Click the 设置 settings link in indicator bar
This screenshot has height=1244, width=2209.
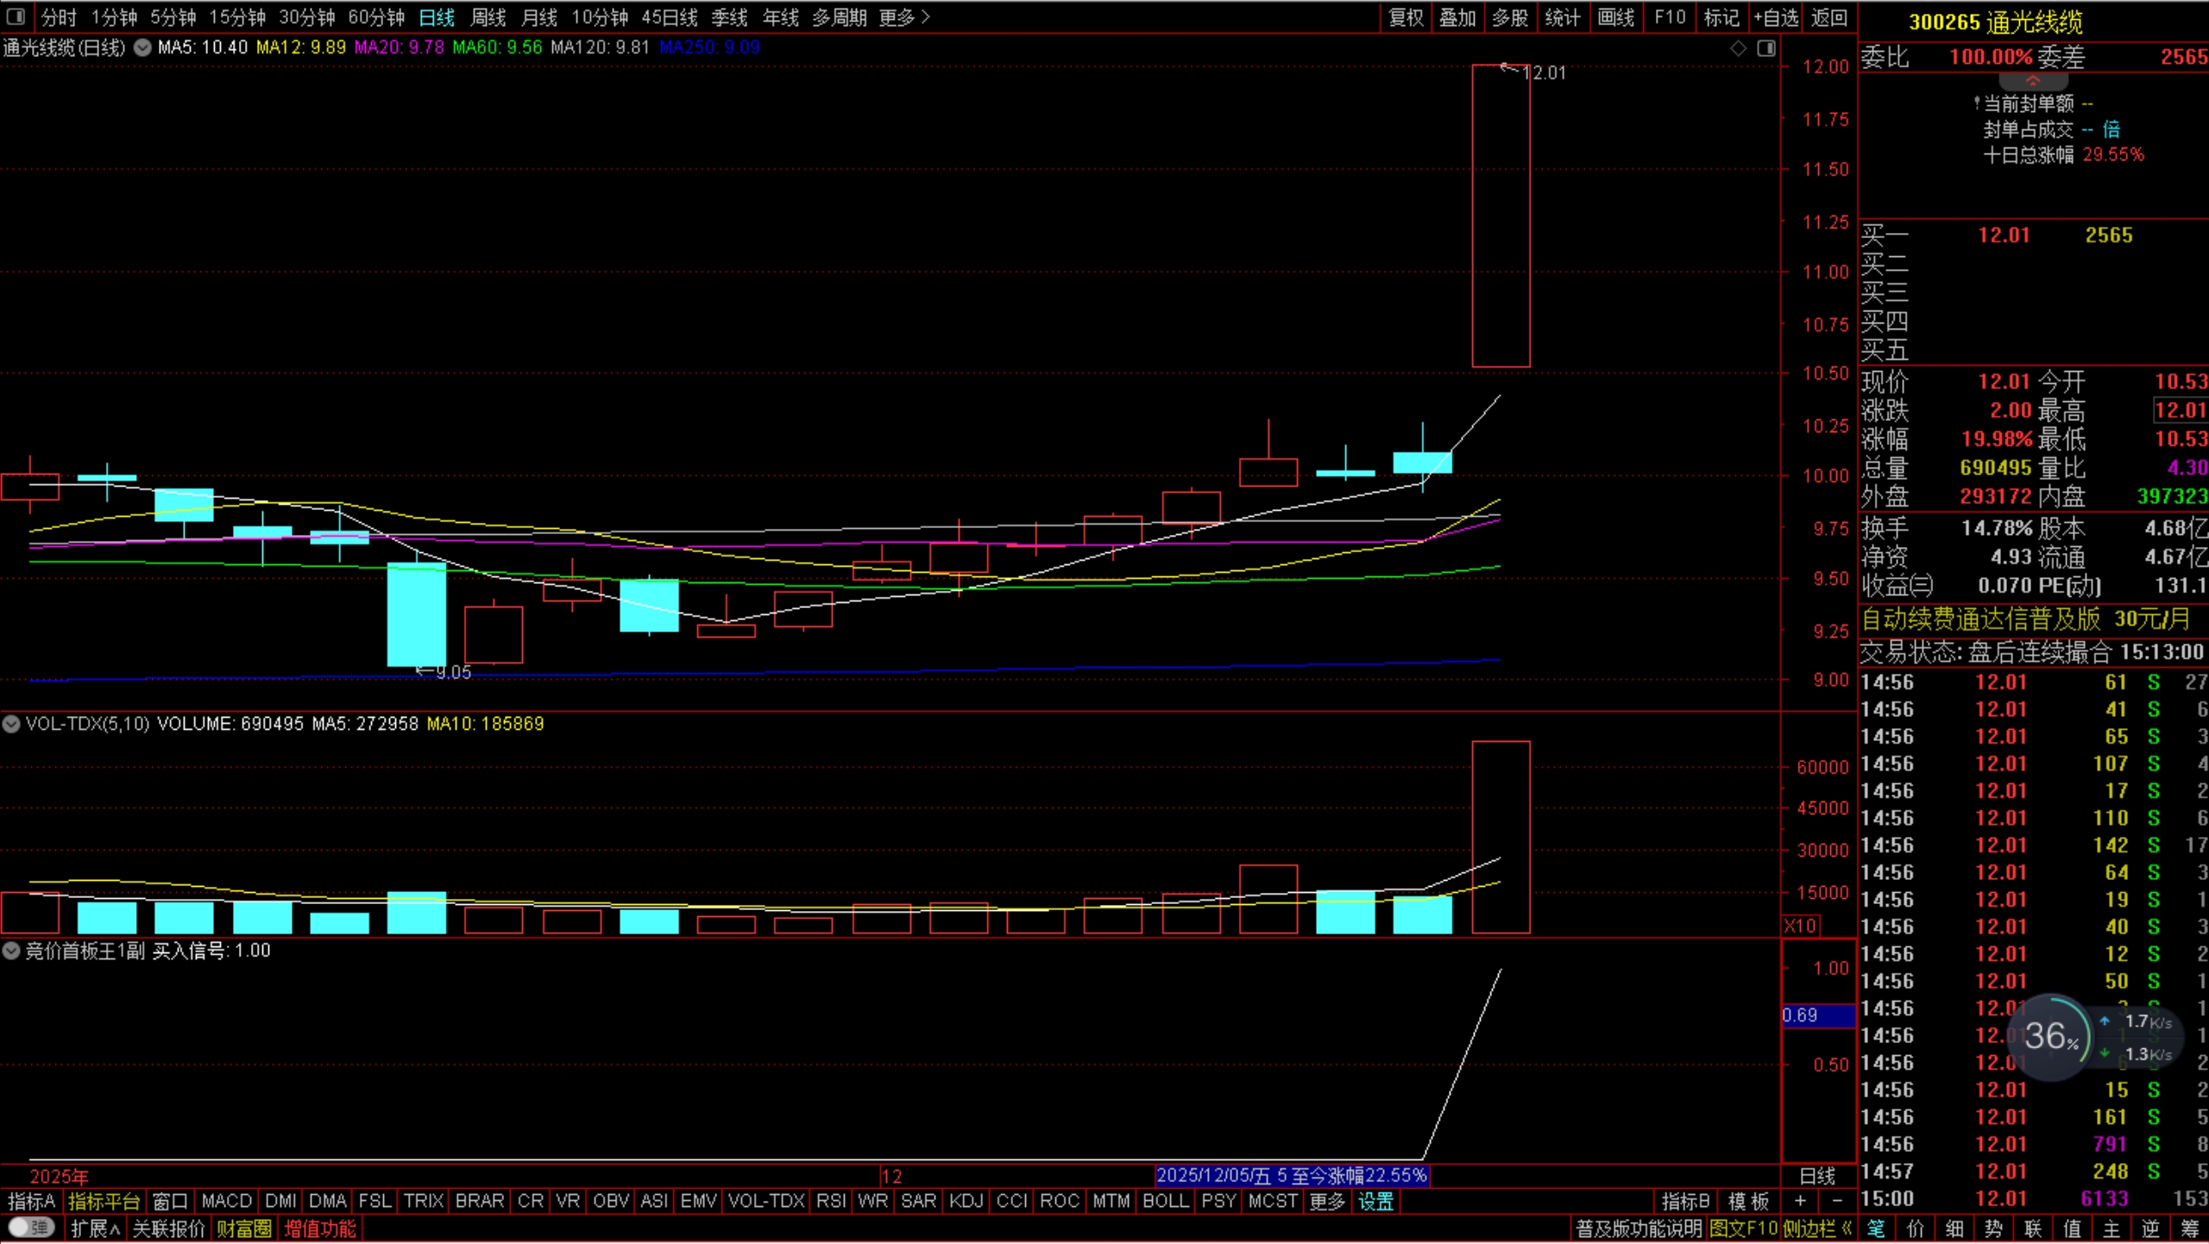[x=1375, y=1201]
